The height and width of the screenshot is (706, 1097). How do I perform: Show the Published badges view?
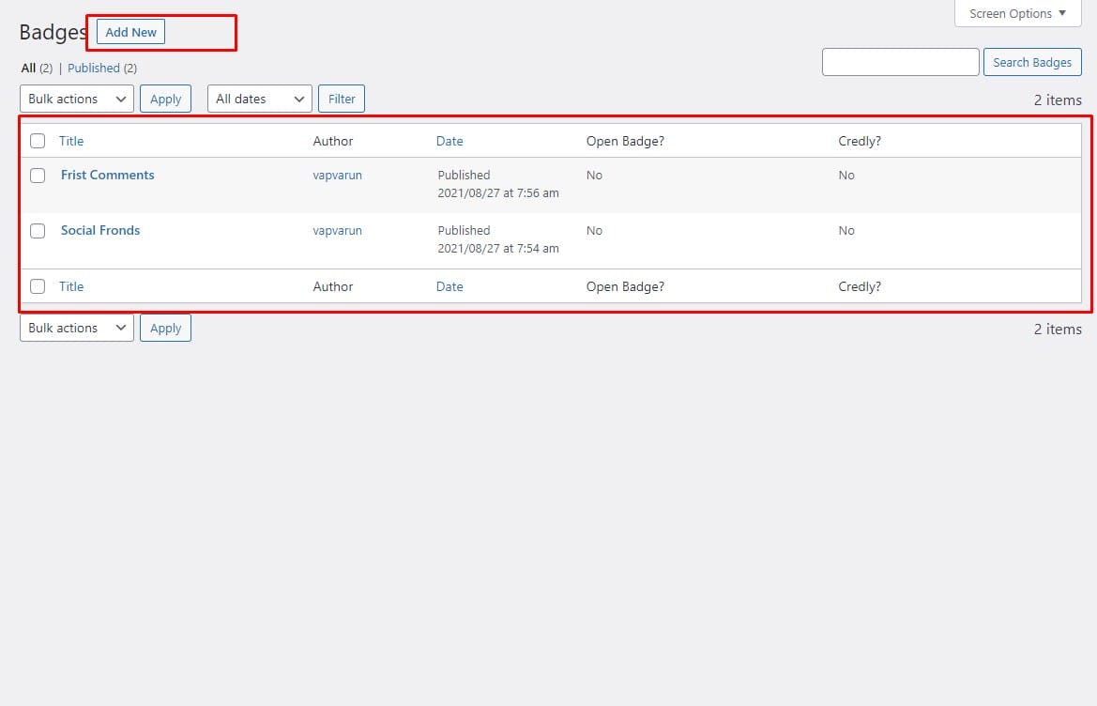click(x=94, y=68)
